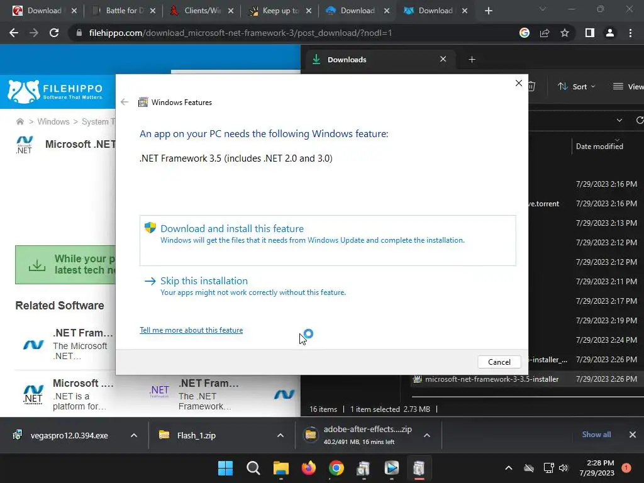This screenshot has width=644, height=483.
Task: Expand adobe-after-effects download options chevron
Action: 427,435
